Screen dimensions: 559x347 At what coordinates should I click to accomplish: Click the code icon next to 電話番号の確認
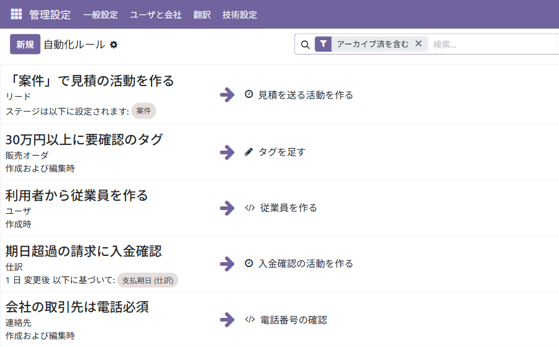pos(250,319)
